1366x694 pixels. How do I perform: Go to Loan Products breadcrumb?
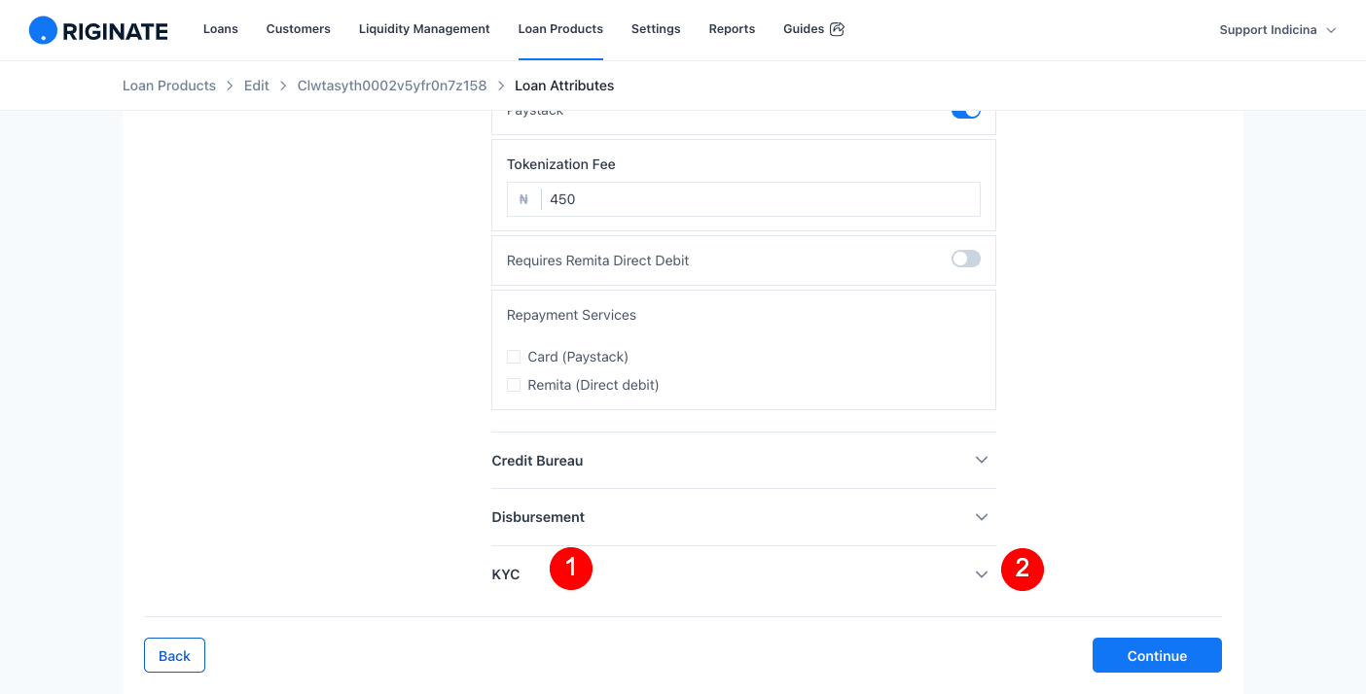169,86
